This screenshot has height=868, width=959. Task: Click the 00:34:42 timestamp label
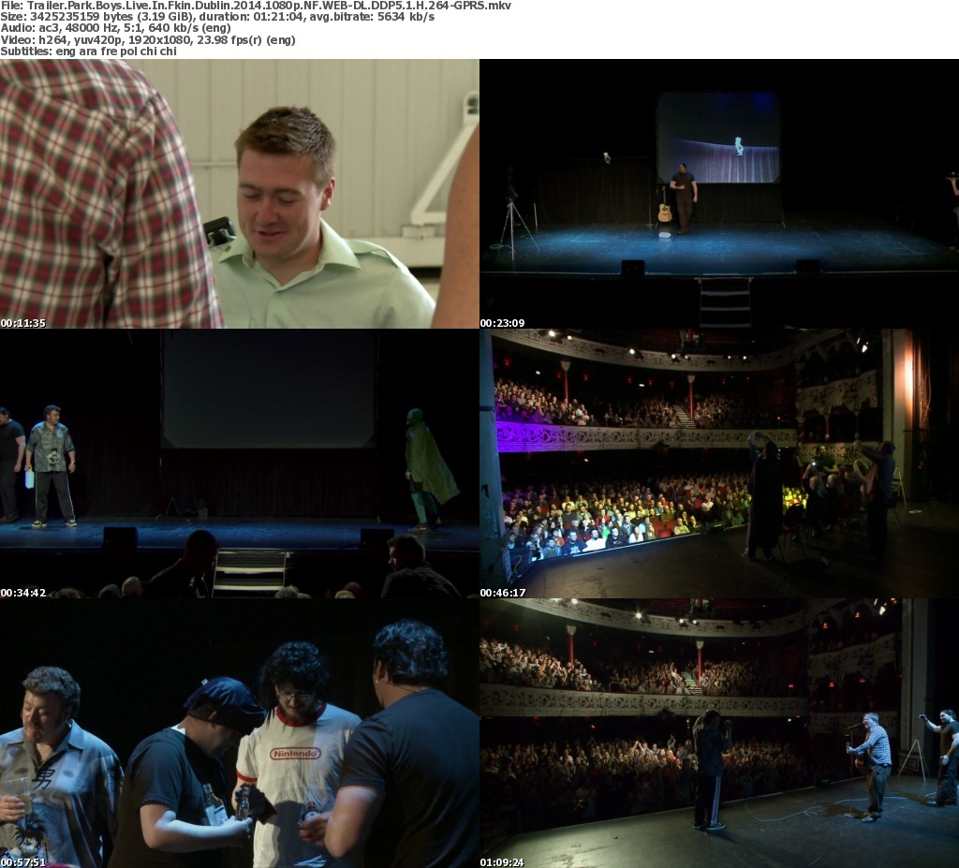click(23, 593)
